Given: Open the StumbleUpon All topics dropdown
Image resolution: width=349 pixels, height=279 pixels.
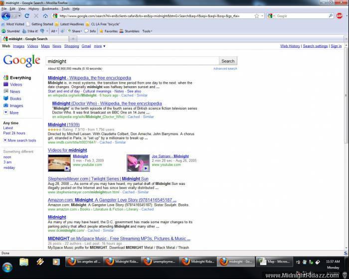Looking at the screenshot, I should 54,31.
